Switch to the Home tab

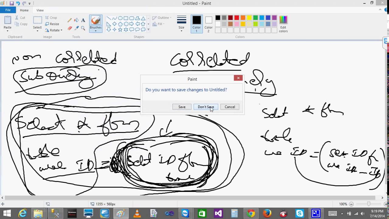[24, 10]
